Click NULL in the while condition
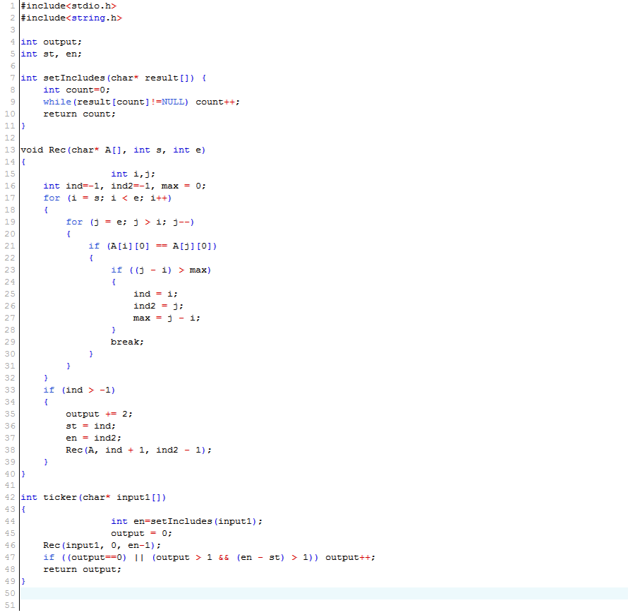 (x=173, y=102)
